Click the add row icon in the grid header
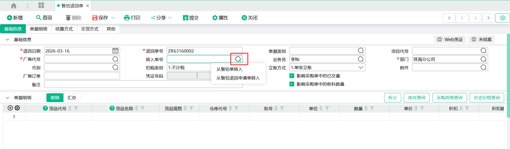This screenshot has width=510, height=149. 10,108
